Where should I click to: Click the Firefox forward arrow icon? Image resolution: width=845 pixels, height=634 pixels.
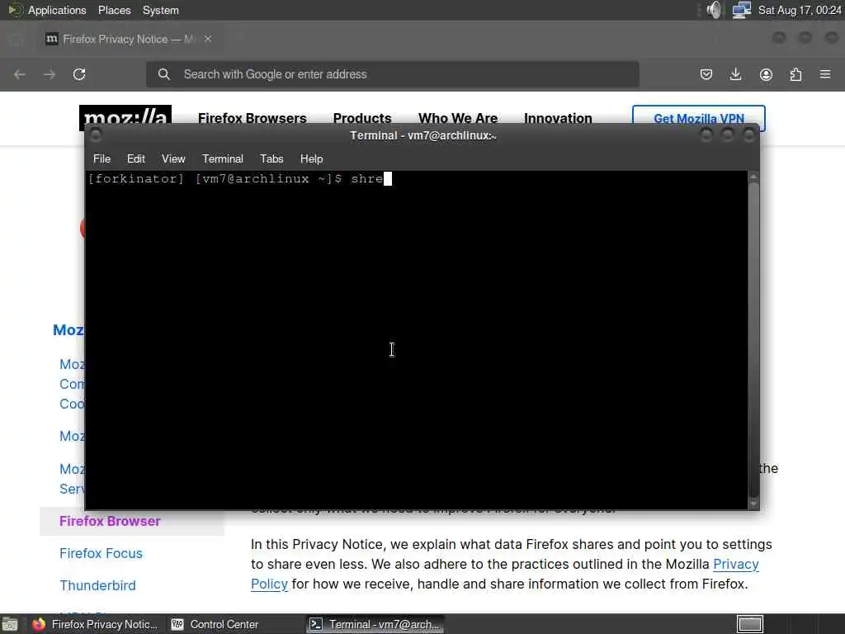(x=50, y=74)
